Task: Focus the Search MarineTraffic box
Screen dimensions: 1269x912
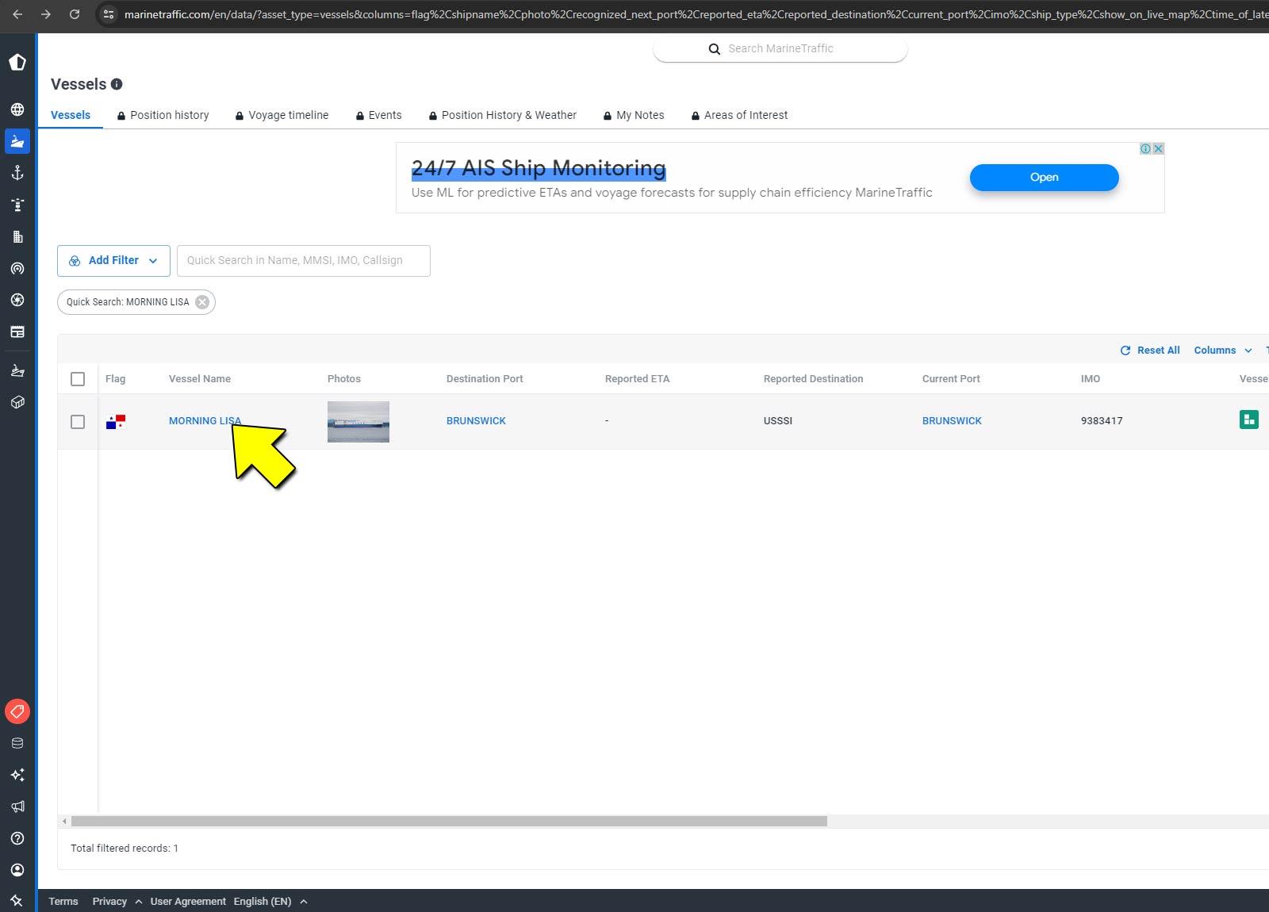Action: tap(780, 49)
